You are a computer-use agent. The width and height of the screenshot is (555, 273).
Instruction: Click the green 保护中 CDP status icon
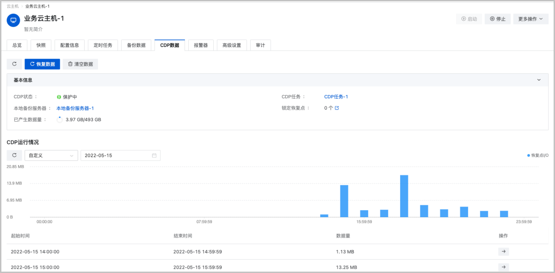[x=59, y=97]
